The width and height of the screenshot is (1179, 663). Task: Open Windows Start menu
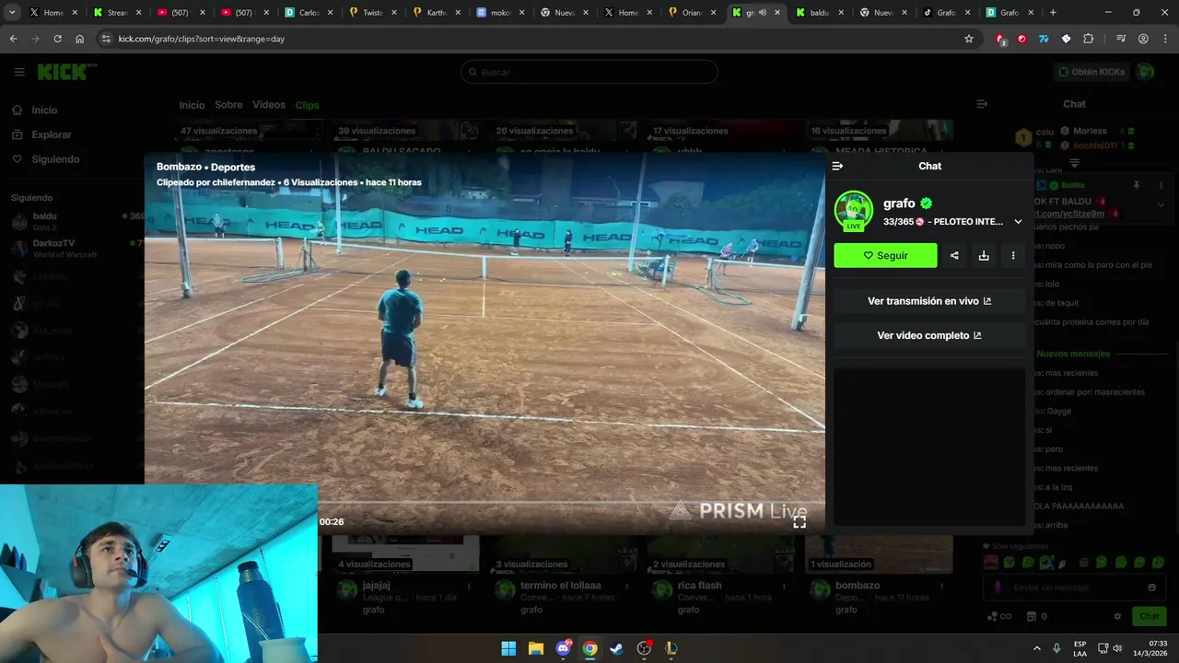click(x=508, y=648)
